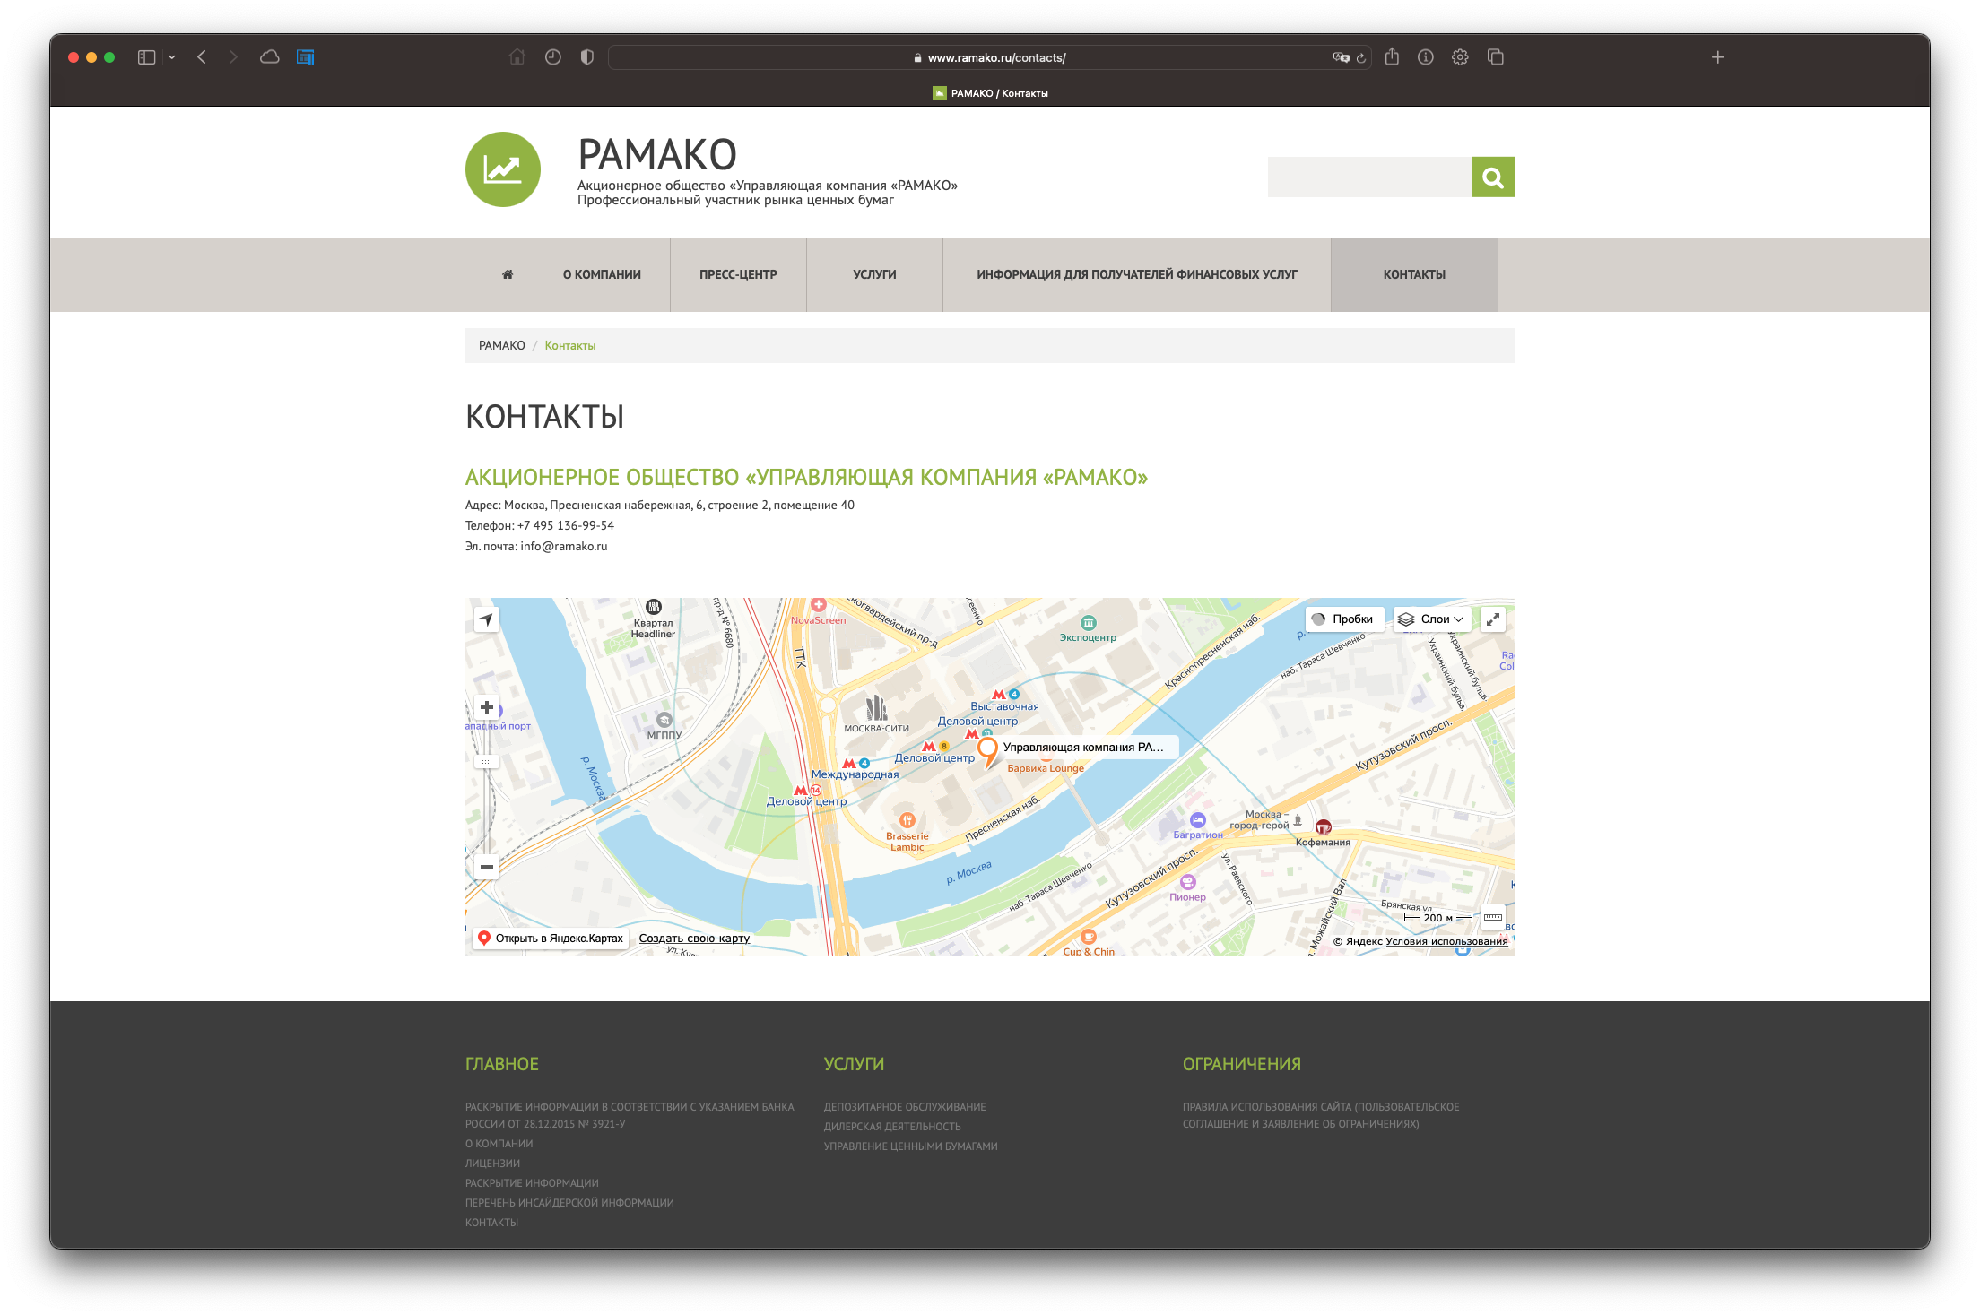The width and height of the screenshot is (1980, 1315).
Task: Open the settings gear icon in the toolbar
Action: click(1460, 57)
